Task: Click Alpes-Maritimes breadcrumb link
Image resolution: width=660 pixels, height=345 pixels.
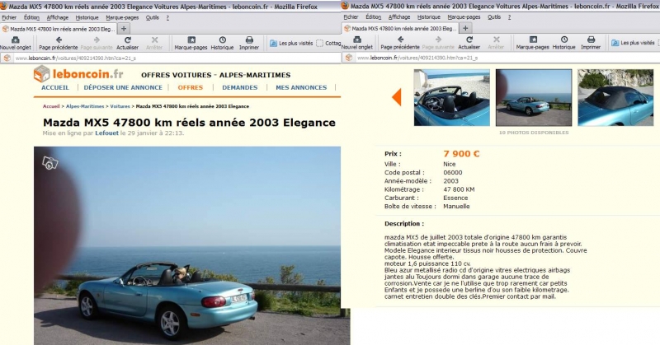Action: [x=85, y=106]
